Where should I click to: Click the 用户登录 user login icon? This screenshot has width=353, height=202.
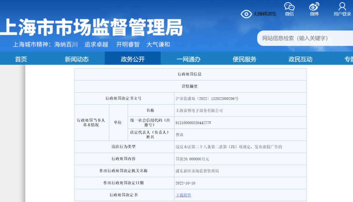[x=342, y=9]
